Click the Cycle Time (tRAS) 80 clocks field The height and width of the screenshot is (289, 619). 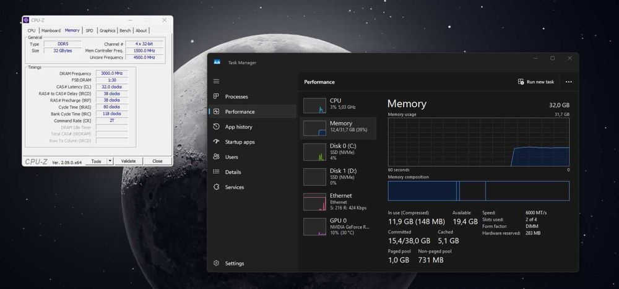point(111,107)
